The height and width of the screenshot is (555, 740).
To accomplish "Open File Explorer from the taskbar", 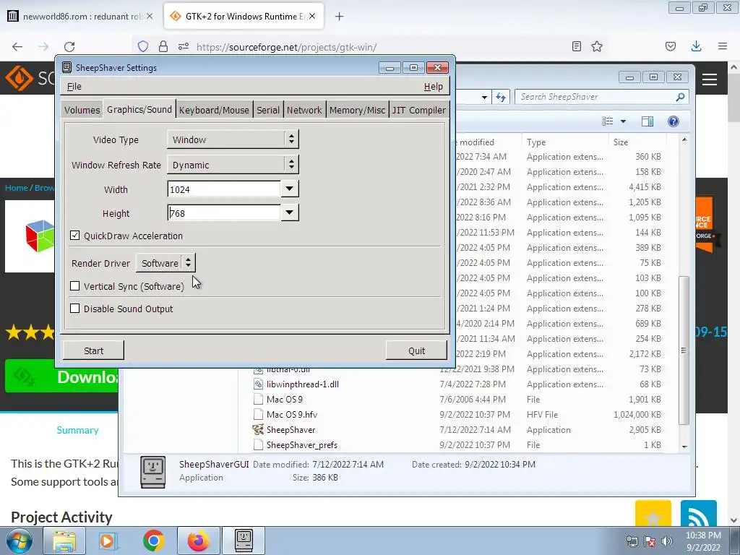I will pos(64,541).
